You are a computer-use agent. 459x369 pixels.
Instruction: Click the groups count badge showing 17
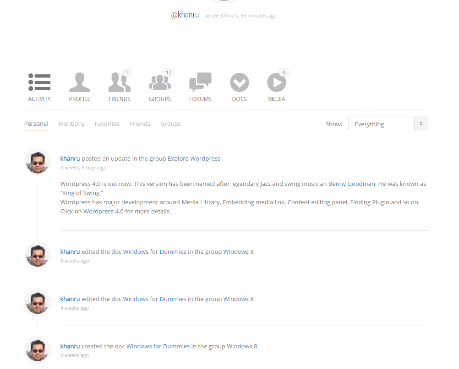(169, 73)
